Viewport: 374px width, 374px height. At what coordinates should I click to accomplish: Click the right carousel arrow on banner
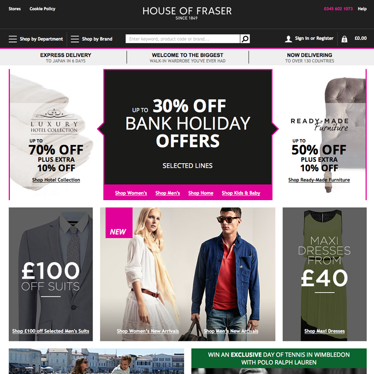coord(275,129)
